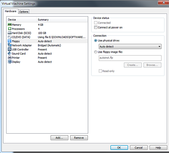Screen dimensions: 169x153
Task: Click the Using file E:\DOWNLOADS summary
Action: pos(62,37)
